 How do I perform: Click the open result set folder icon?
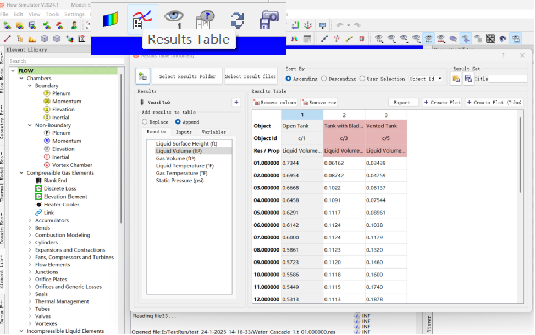456,79
